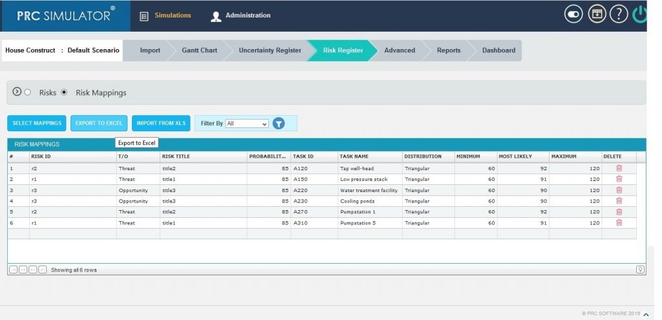Viewport: 662px width, 320px height.
Task: Select the Risk Mappings radio button
Action: pos(64,92)
